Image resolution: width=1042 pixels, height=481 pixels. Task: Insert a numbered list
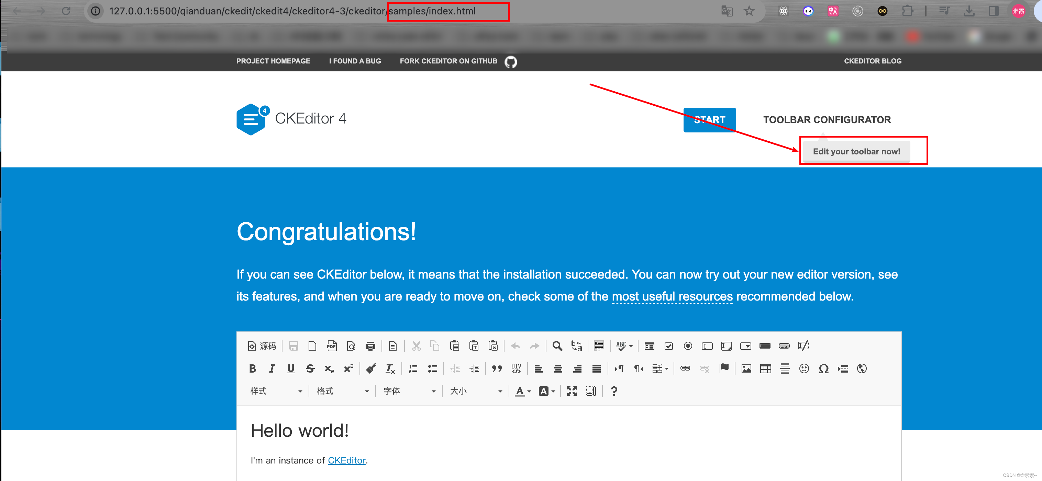click(413, 369)
